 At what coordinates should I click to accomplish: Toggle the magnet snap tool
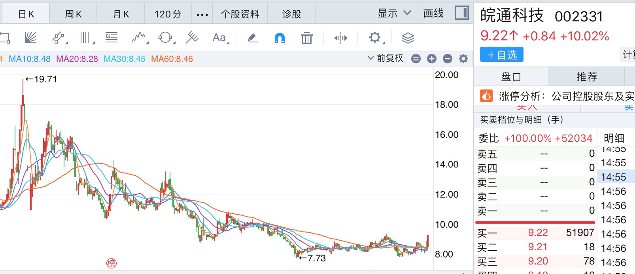[x=280, y=38]
